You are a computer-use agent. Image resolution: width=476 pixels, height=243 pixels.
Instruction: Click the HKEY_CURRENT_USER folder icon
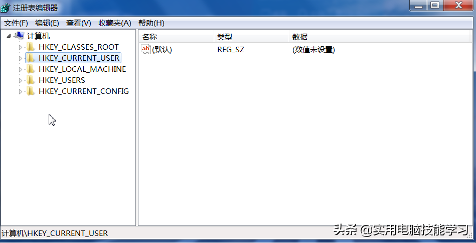pyautogui.click(x=30, y=58)
